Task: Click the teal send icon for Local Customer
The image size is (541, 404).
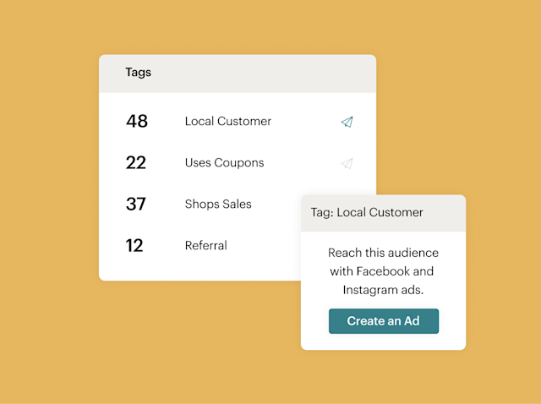Action: pos(347,122)
